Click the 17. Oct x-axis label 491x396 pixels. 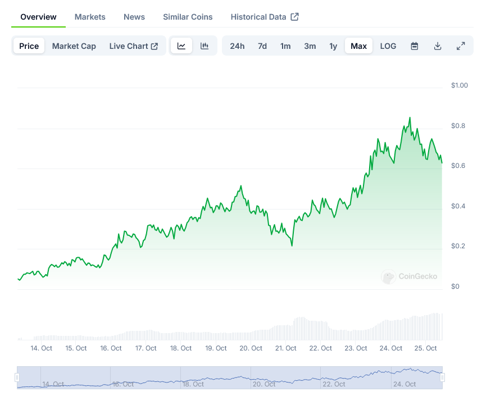(146, 348)
